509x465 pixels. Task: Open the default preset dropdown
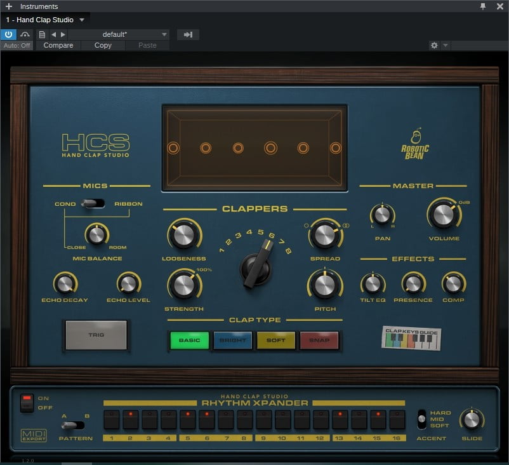coord(119,34)
